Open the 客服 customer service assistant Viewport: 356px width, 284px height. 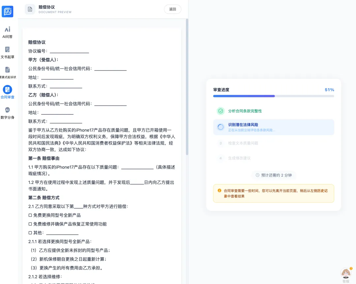click(x=345, y=273)
